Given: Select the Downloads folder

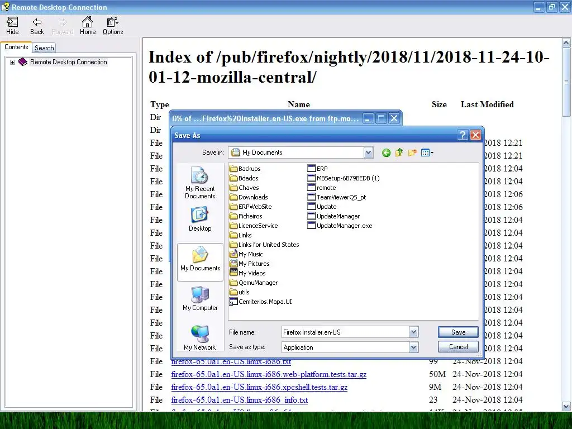Looking at the screenshot, I should (x=249, y=197).
